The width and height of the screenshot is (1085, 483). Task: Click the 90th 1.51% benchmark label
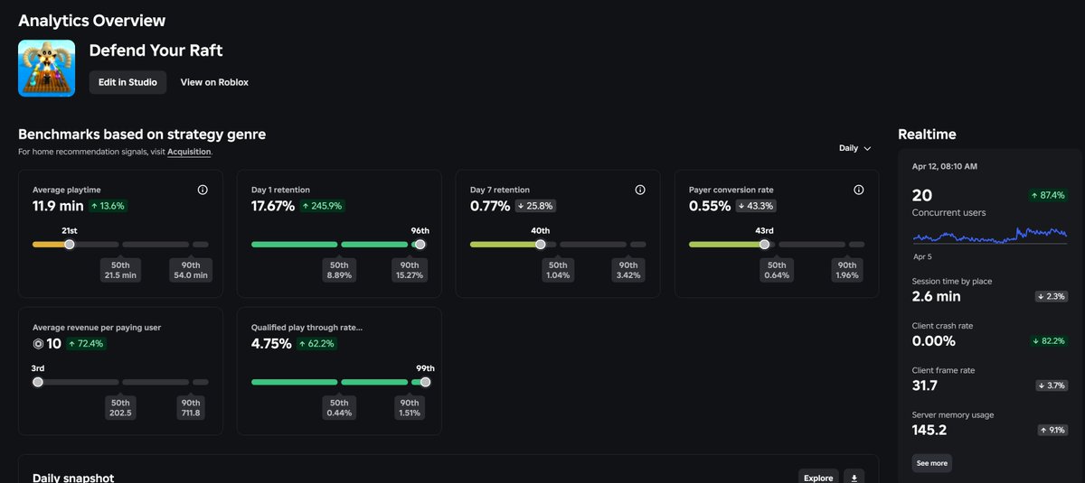[410, 408]
